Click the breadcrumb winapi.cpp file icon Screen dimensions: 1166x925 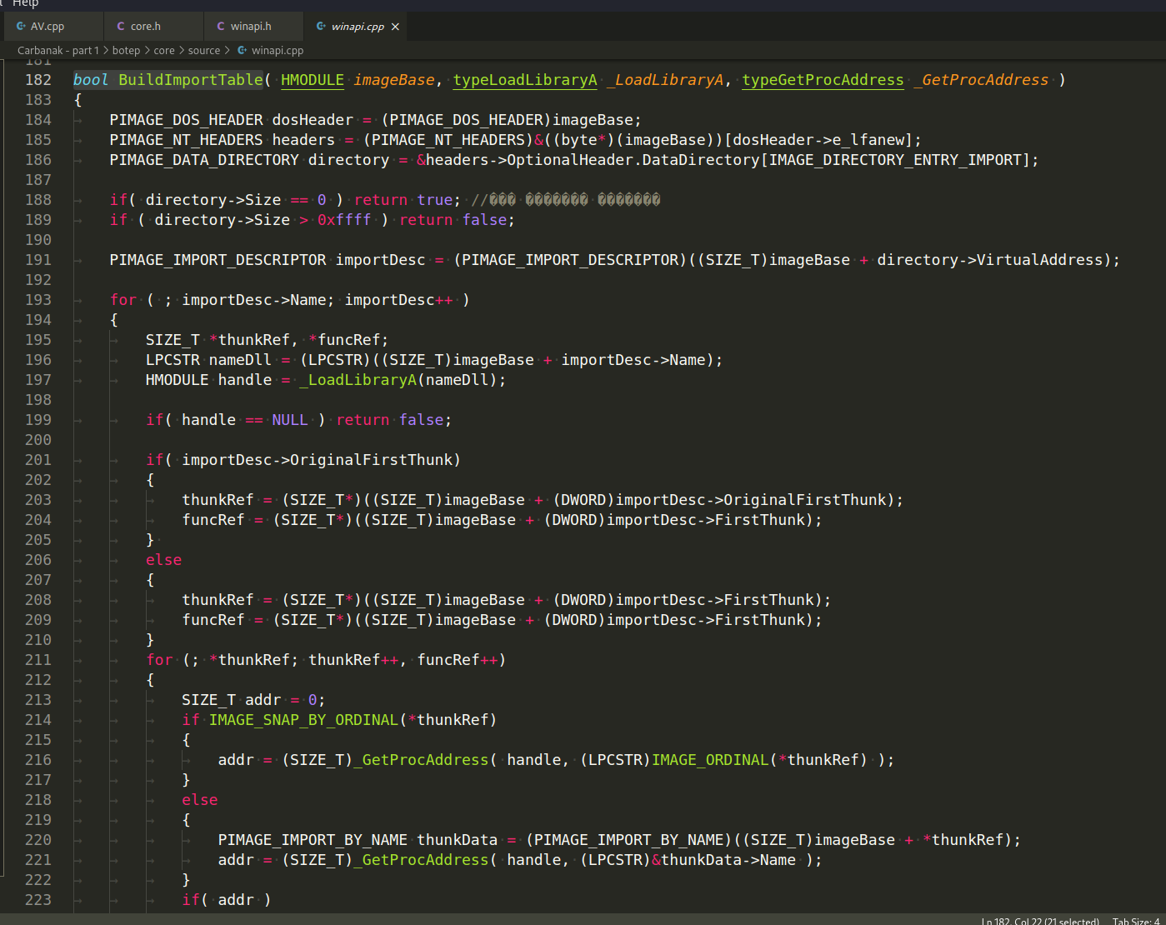point(243,51)
